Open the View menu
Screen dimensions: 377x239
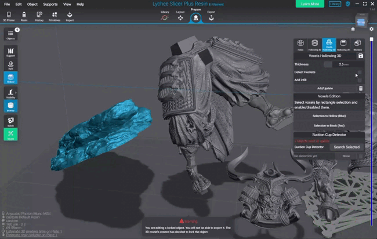click(67, 4)
